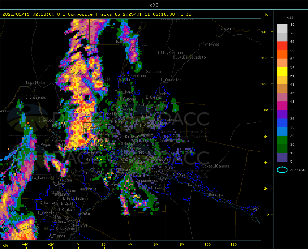Select the TUPUNGATO city label
Image resolution: width=308 pixels, height=249 pixels.
61,195
